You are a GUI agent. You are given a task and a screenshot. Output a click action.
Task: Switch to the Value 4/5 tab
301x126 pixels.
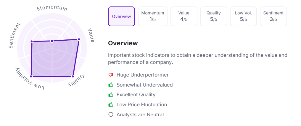click(184, 16)
